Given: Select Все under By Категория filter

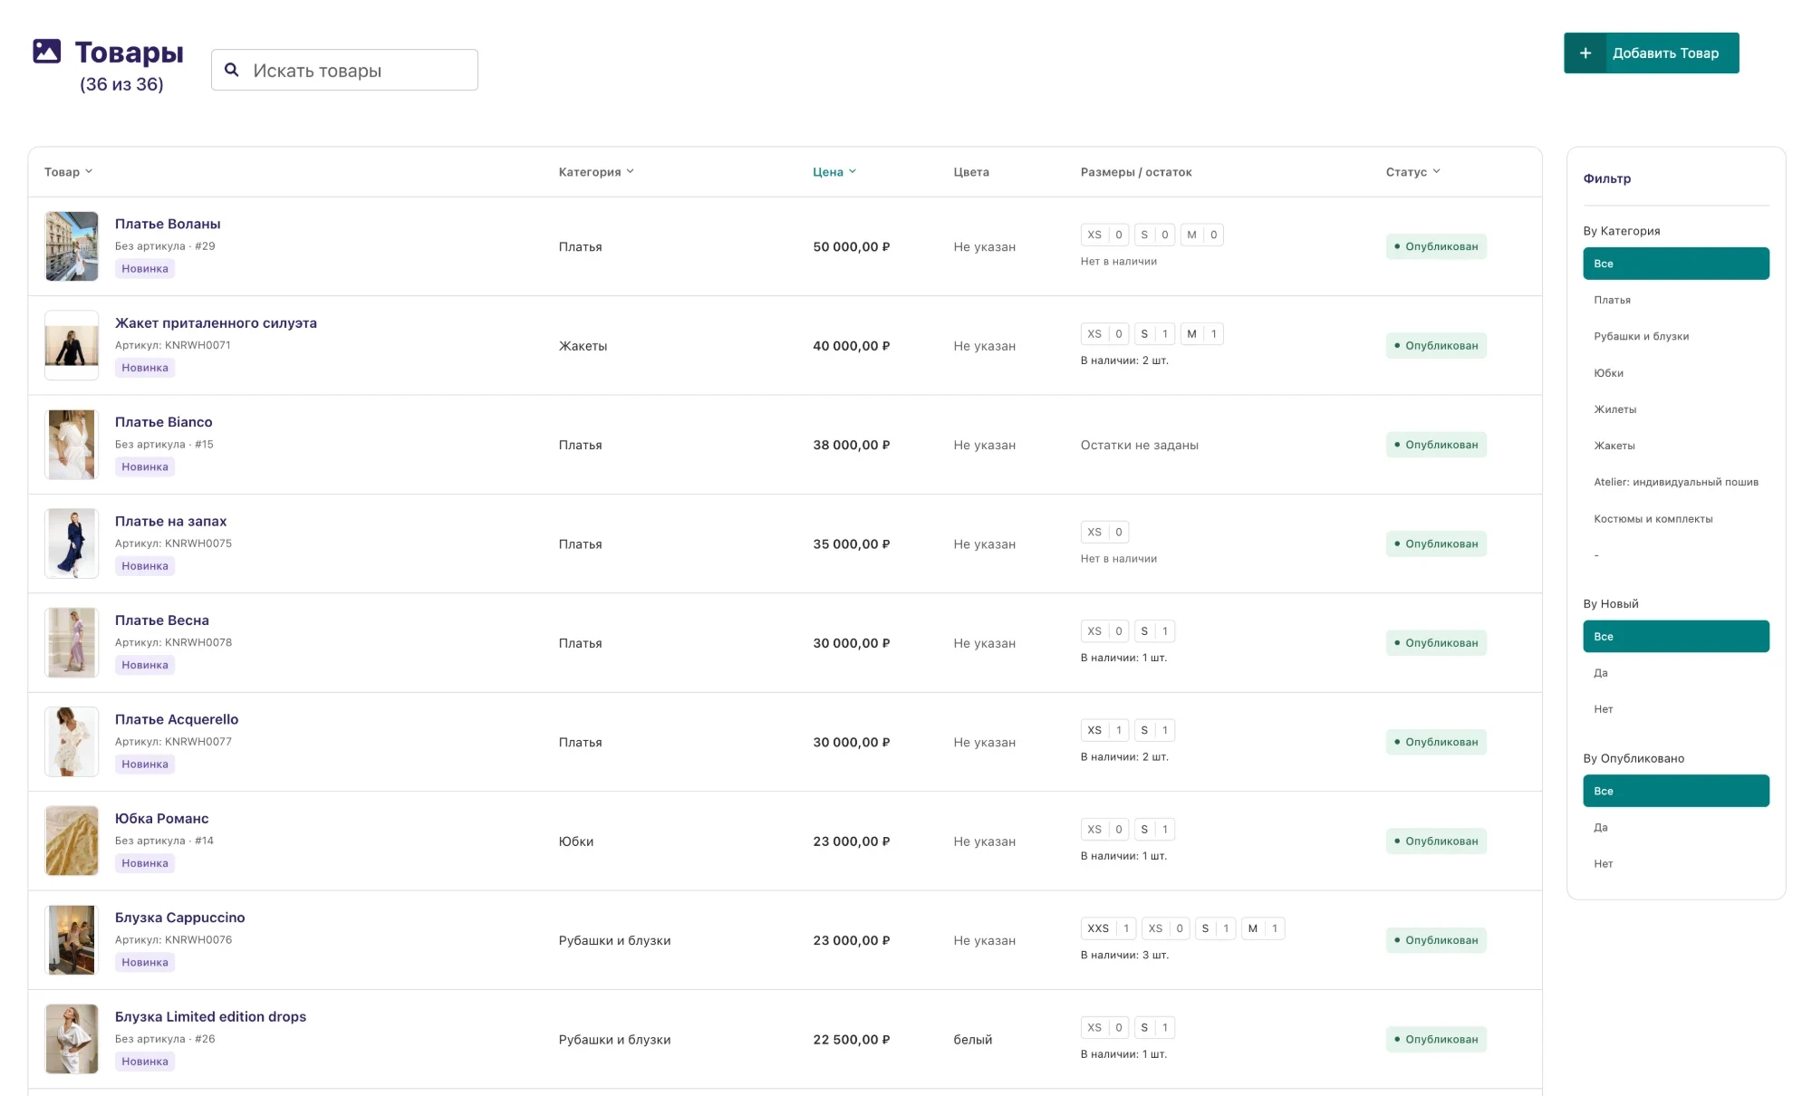Looking at the screenshot, I should [1675, 264].
